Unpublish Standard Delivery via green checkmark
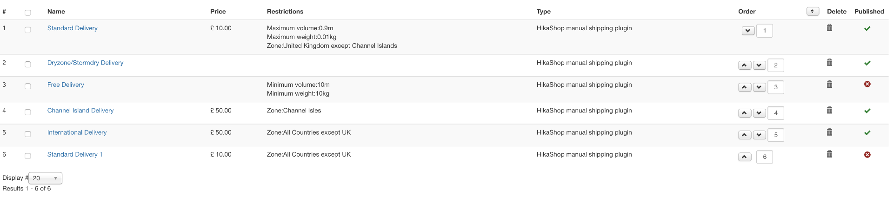 click(867, 28)
